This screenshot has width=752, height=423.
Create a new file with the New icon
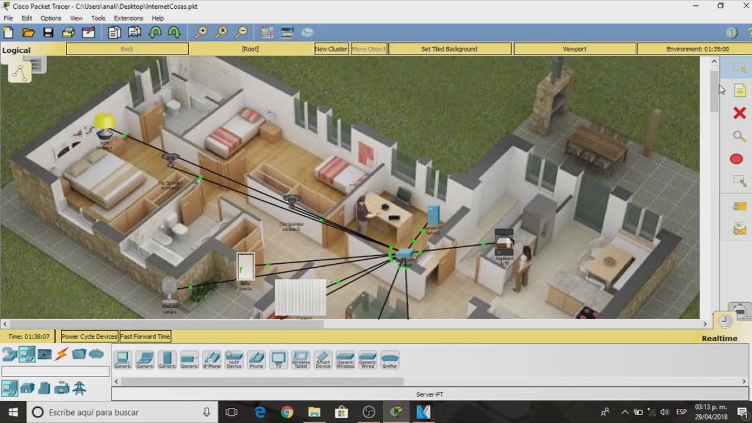[8, 32]
